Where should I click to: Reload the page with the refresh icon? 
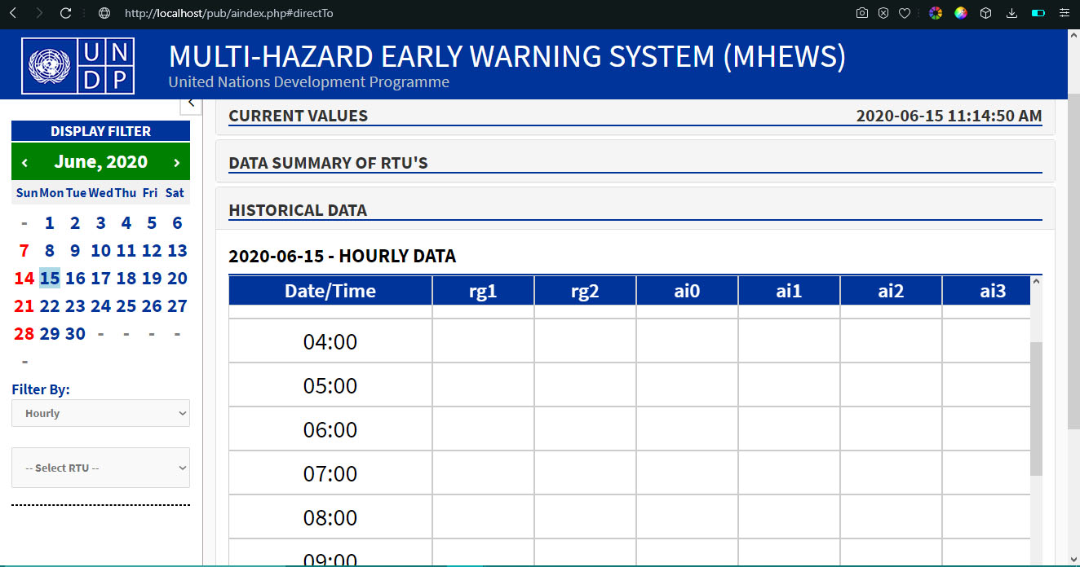66,13
